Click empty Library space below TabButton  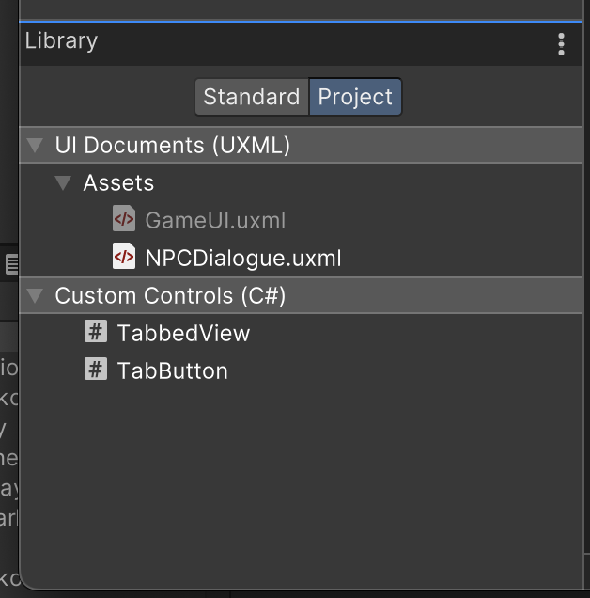(x=301, y=470)
